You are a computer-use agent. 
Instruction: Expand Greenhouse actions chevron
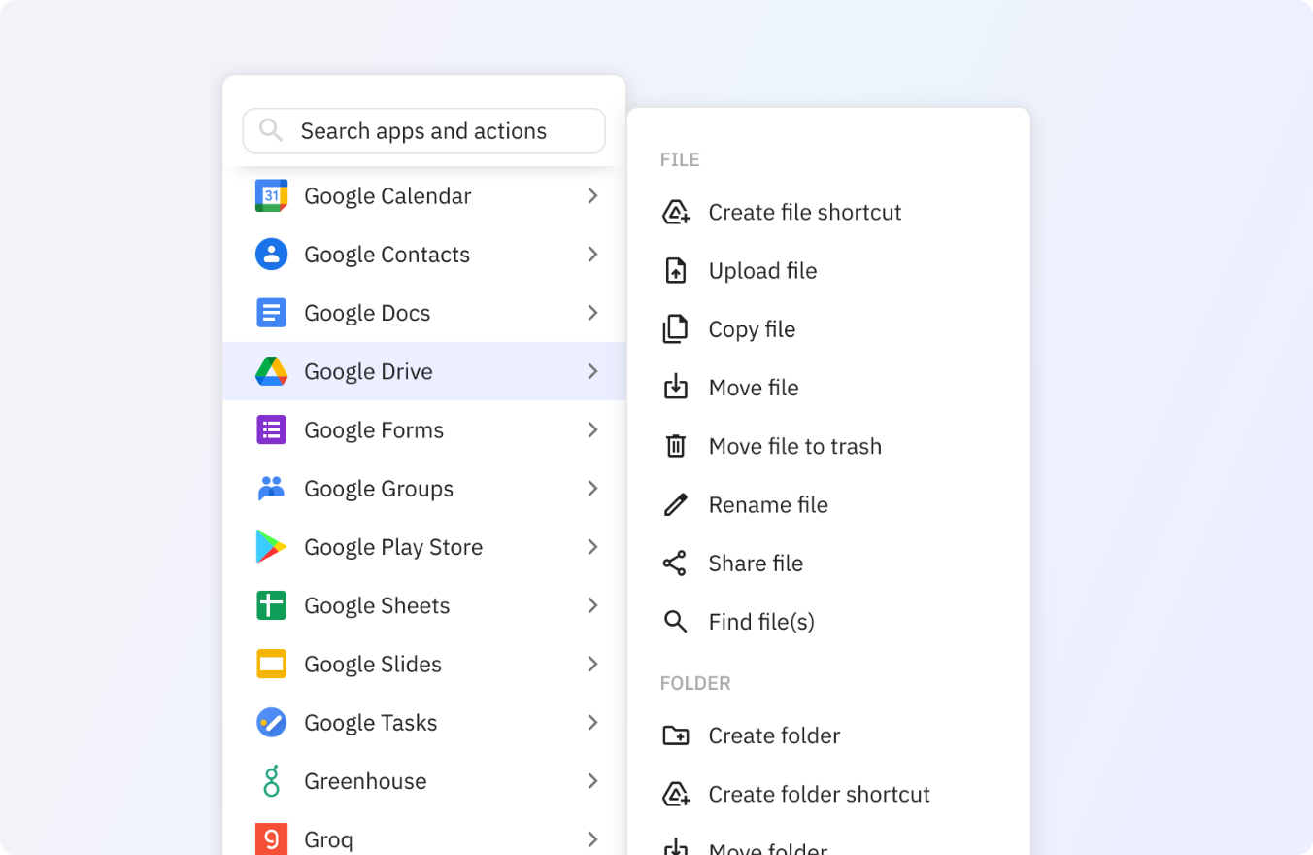click(x=592, y=781)
